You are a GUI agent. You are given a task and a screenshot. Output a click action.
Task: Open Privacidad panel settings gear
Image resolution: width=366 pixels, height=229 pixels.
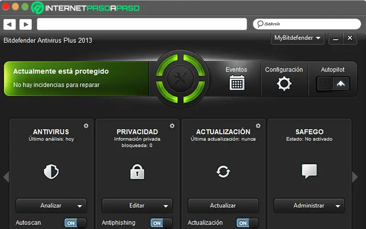tap(172, 125)
